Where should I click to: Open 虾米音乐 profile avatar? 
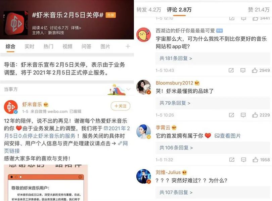point(11,107)
